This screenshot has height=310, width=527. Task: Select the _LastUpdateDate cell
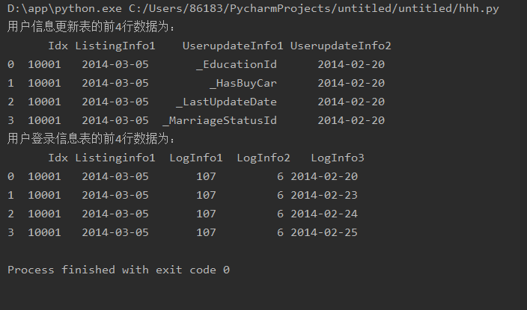tap(227, 102)
